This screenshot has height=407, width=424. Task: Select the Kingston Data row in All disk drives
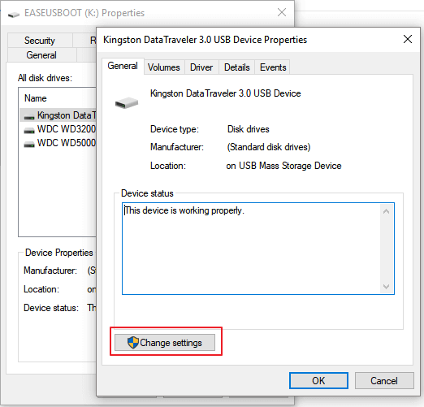tap(58, 115)
